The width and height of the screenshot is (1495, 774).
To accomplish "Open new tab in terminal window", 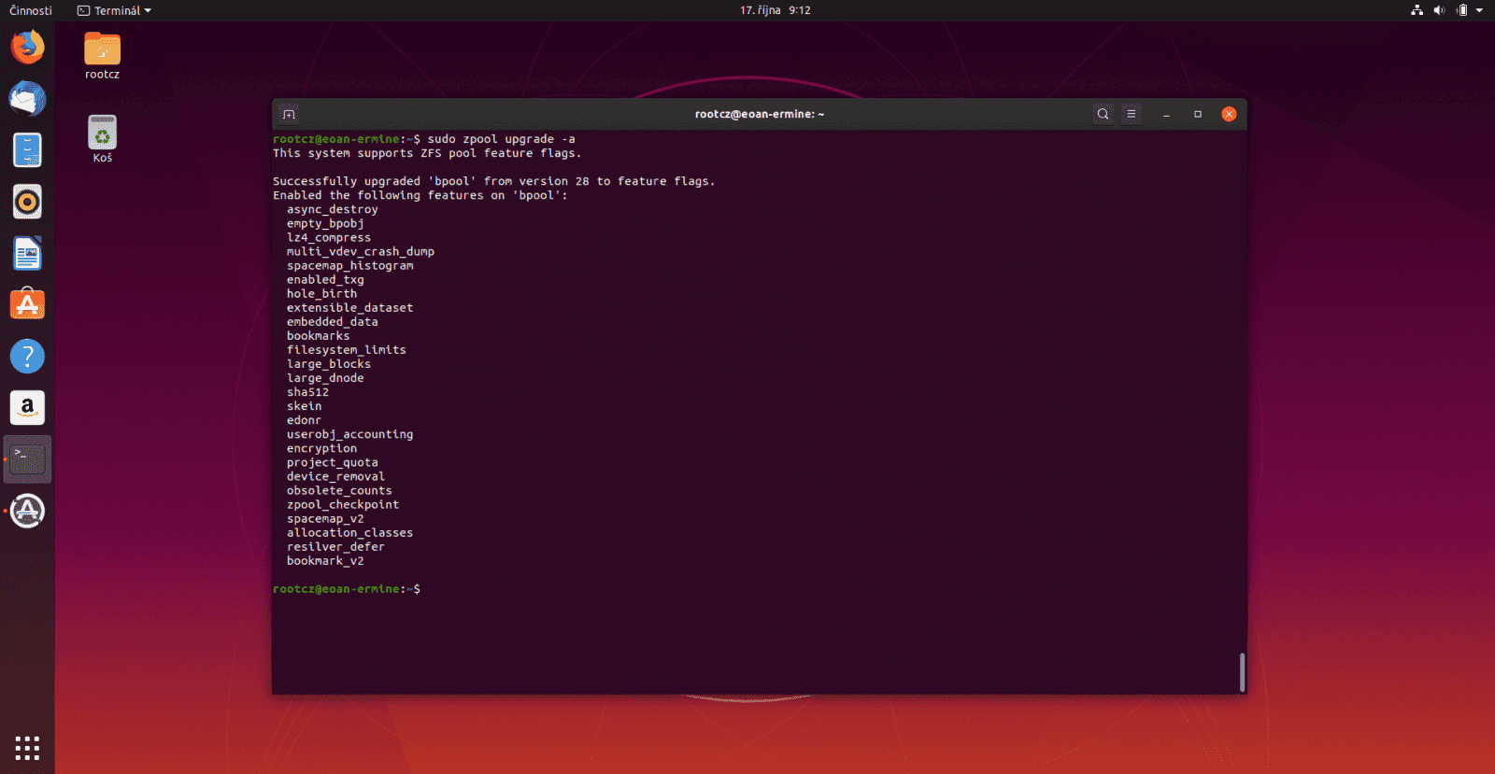I will [x=289, y=114].
